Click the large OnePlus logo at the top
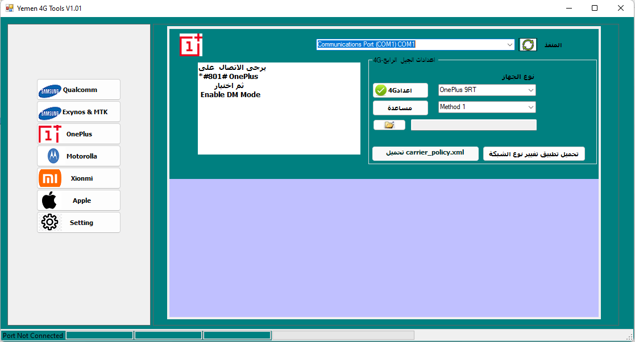Screen dimensions: 635x342 click(x=190, y=45)
